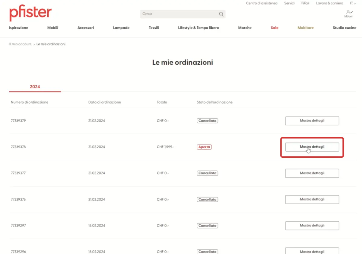This screenshot has width=362, height=254.
Task: Open the Filiali link
Action: (x=305, y=3)
